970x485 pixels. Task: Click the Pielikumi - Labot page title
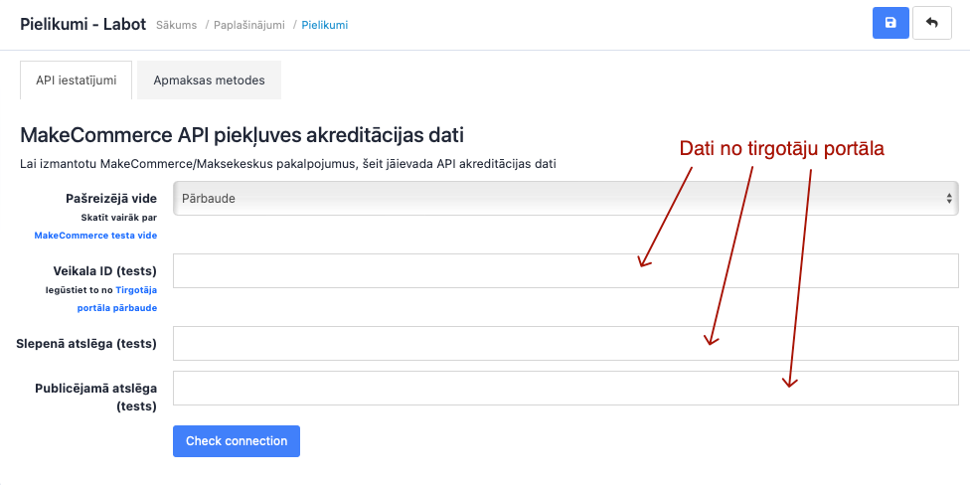(82, 23)
